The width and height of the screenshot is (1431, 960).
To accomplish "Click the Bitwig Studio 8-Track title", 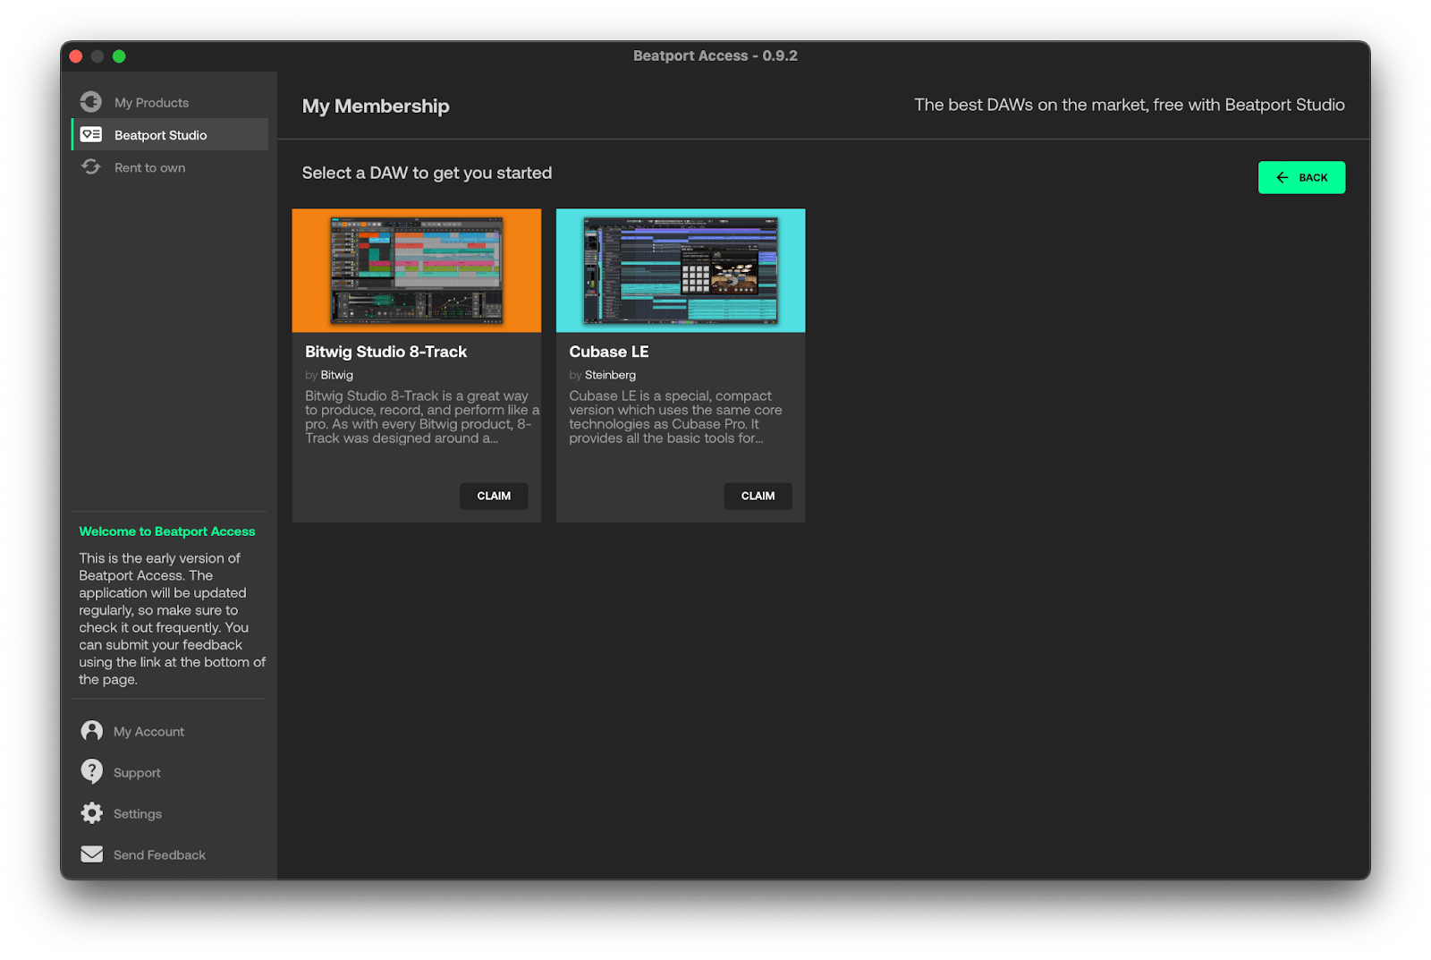I will pos(385,352).
